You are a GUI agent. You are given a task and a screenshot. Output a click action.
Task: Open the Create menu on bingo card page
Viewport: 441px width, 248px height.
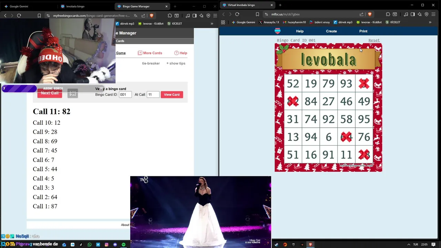[x=331, y=31]
